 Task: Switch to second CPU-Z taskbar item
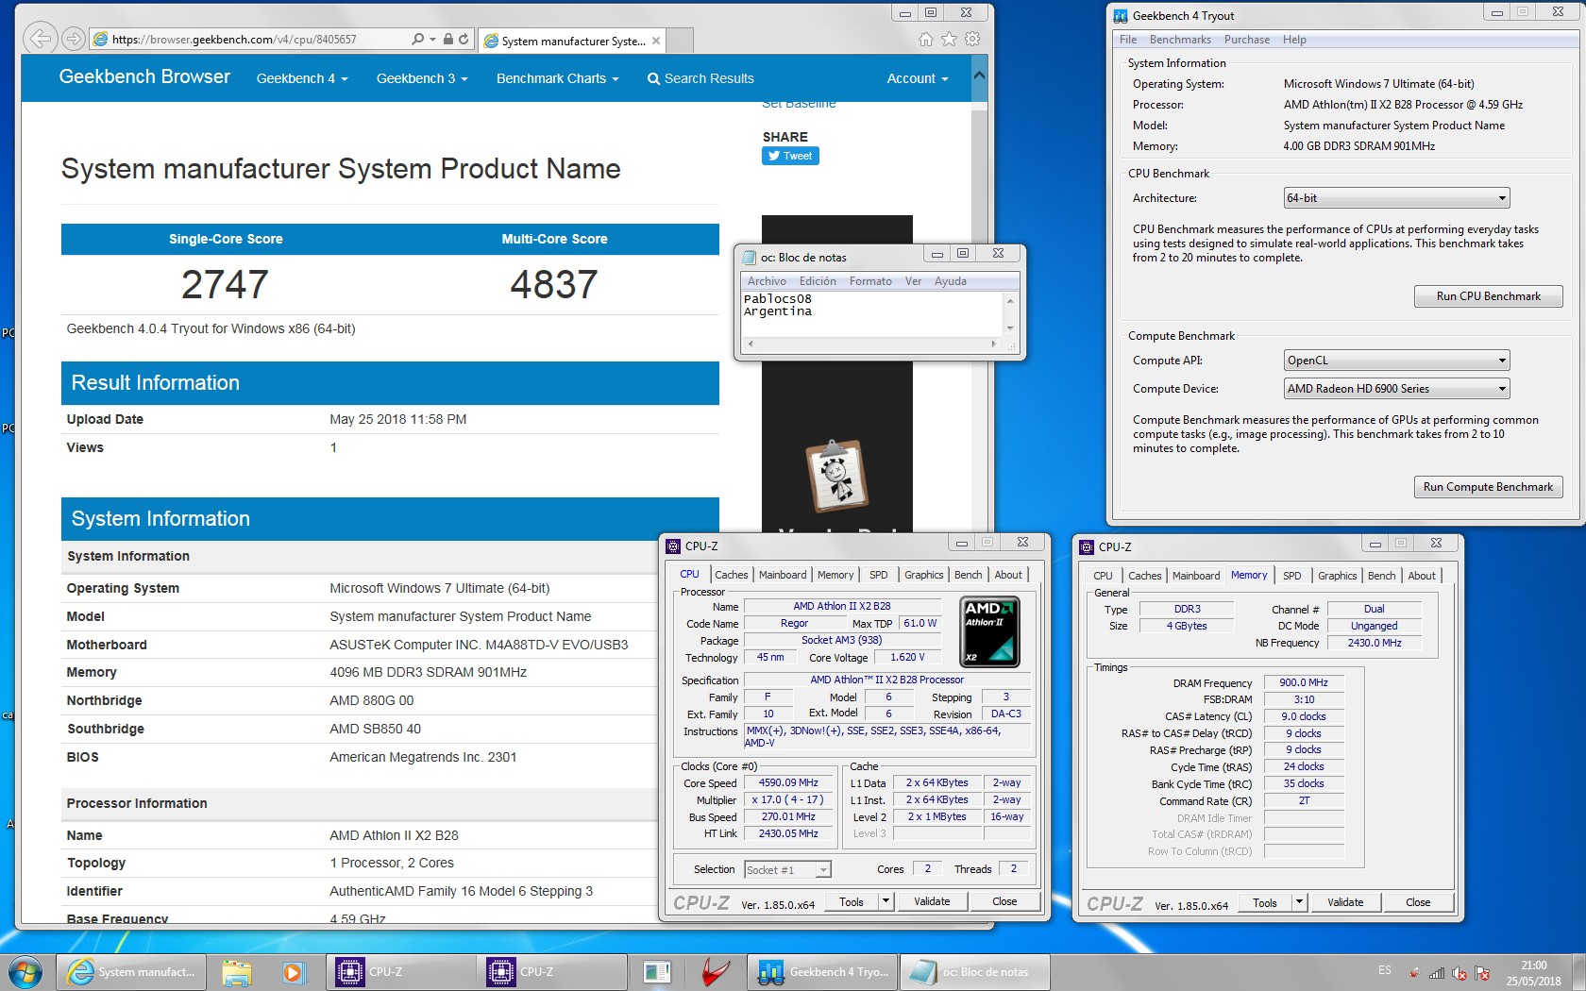click(553, 972)
